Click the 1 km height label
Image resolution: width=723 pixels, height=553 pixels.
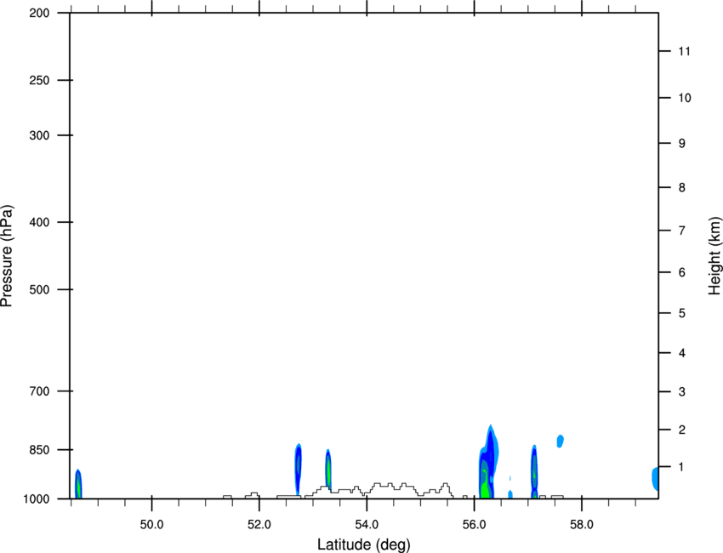coord(682,467)
